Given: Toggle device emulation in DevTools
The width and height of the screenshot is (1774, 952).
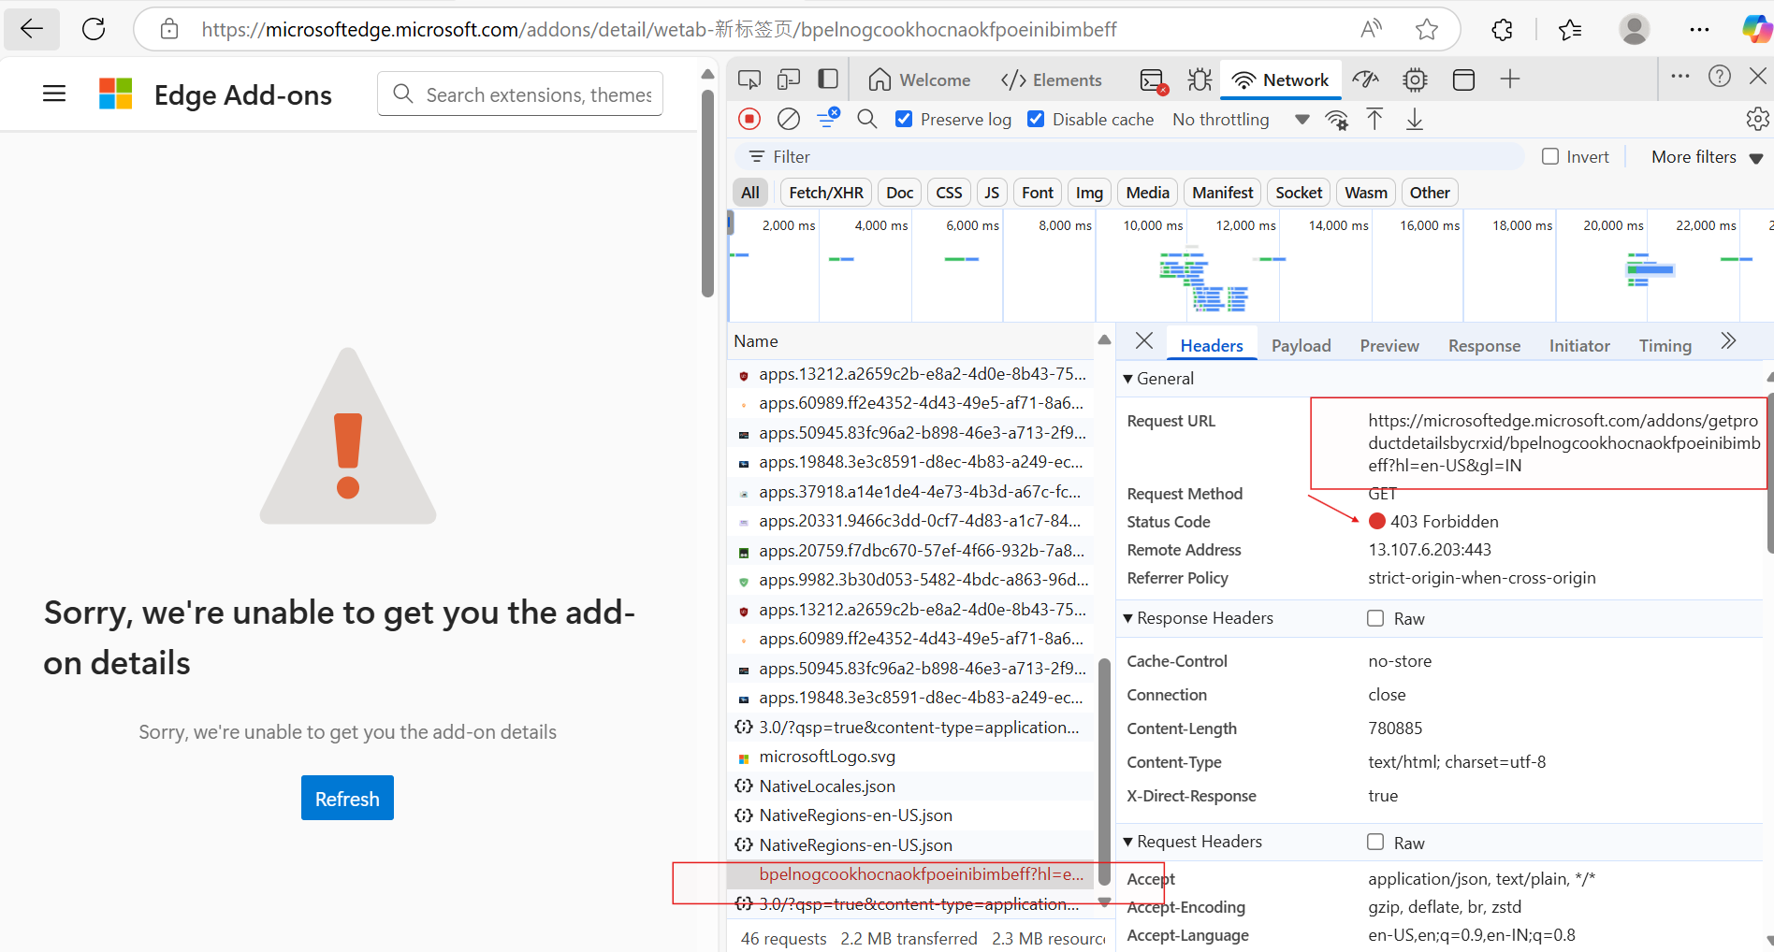Looking at the screenshot, I should click(789, 79).
